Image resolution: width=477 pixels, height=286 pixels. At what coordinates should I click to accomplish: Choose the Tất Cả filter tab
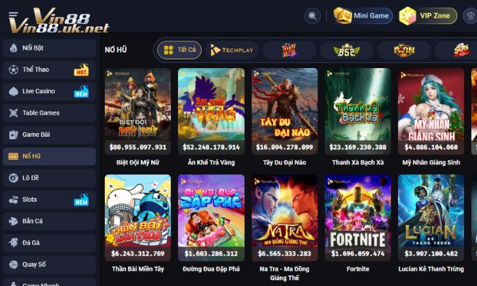point(179,50)
